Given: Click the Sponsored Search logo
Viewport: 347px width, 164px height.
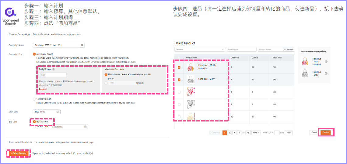Looking at the screenshot, I should [x=11, y=16].
